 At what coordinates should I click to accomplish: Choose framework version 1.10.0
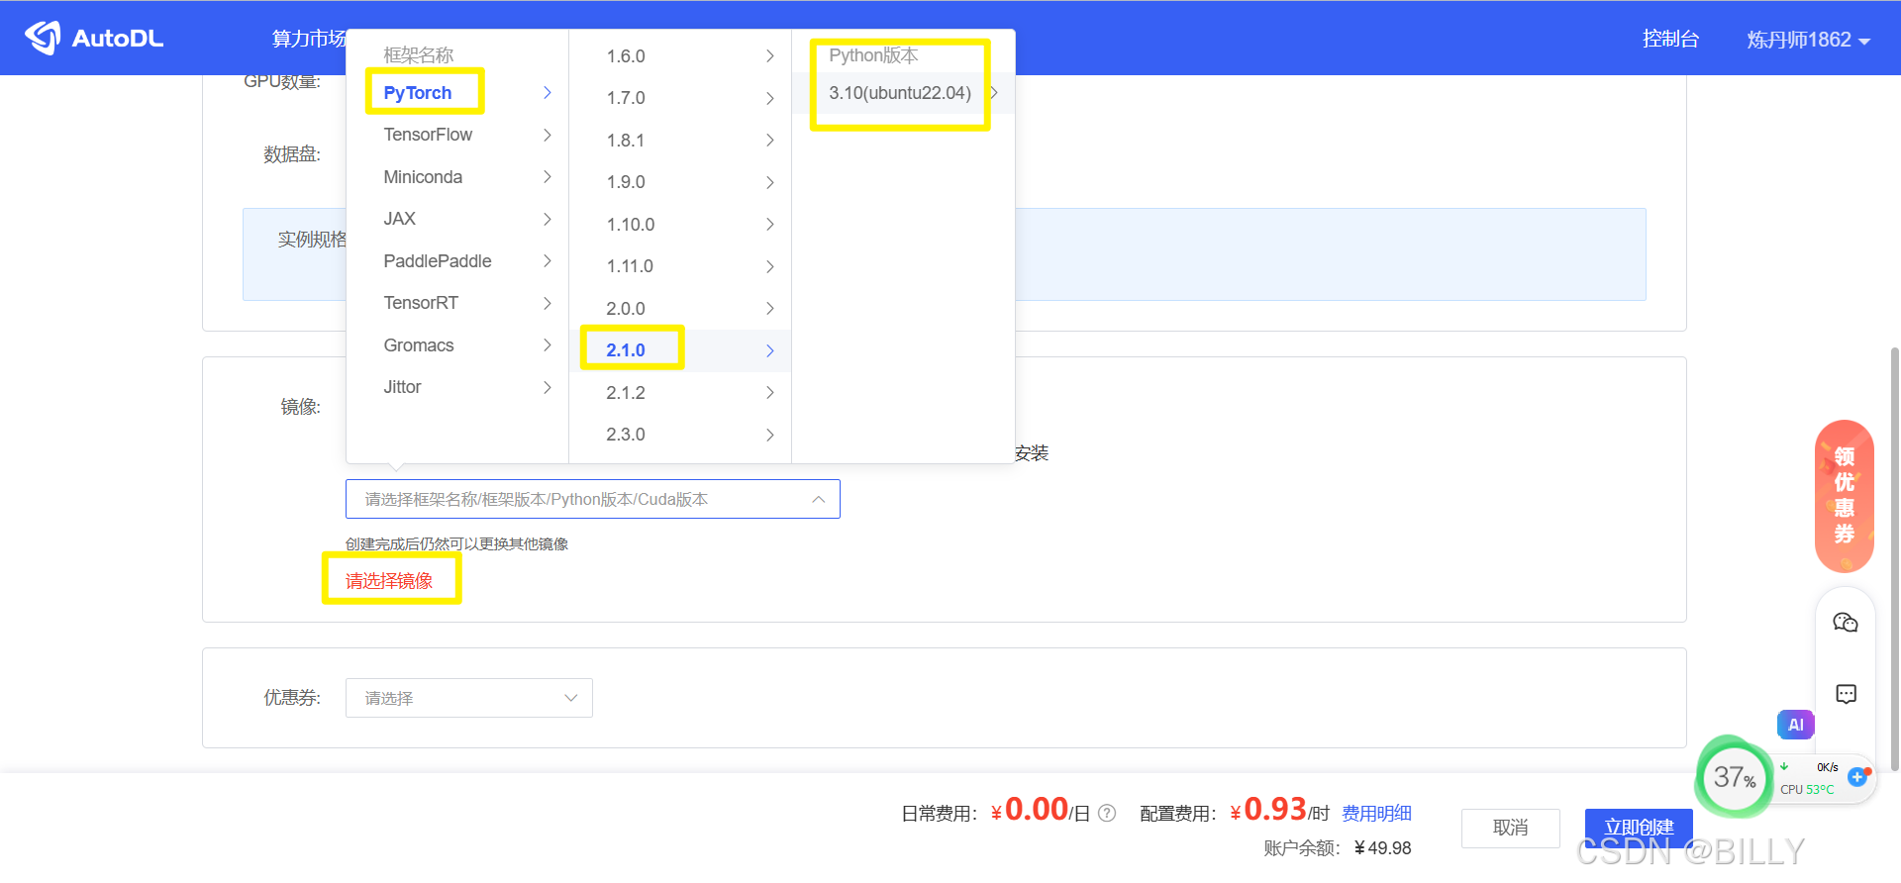pyautogui.click(x=680, y=225)
